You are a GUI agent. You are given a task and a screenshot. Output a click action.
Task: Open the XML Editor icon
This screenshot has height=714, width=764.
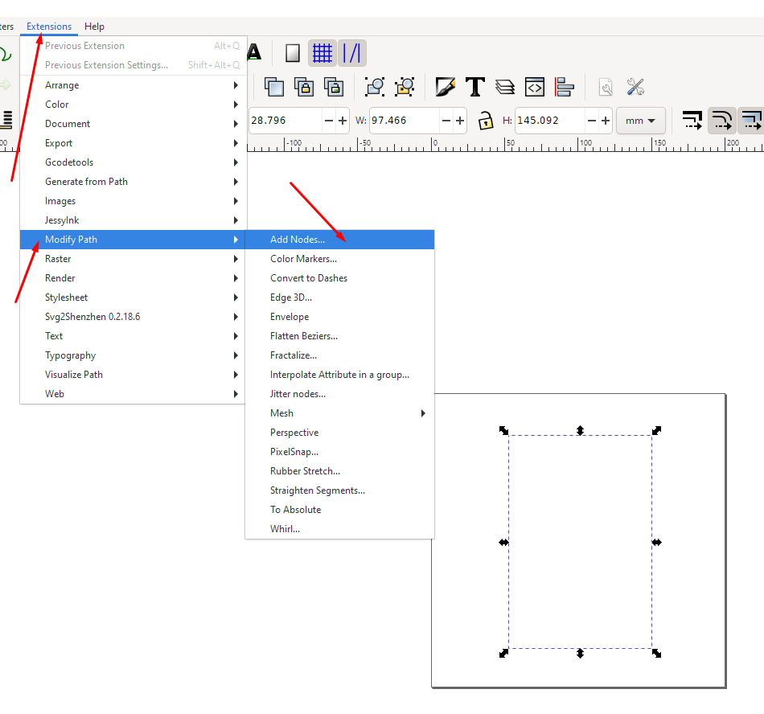click(x=535, y=87)
